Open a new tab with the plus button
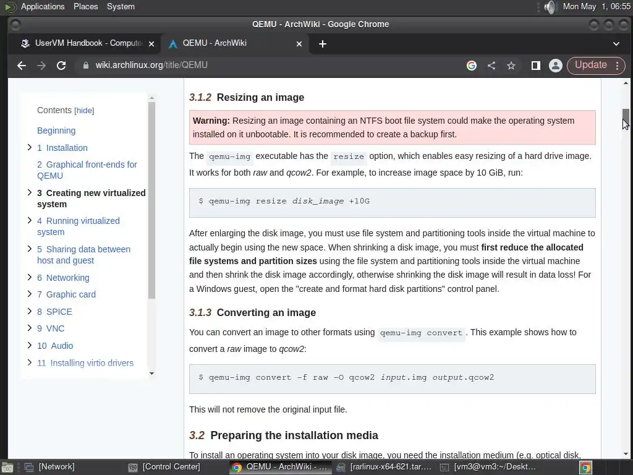Screen dimensions: 633x475 coord(323,44)
